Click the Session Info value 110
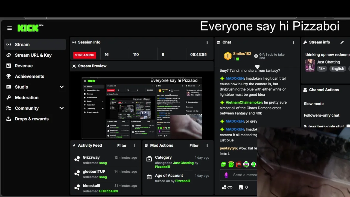This screenshot has width=350, height=197. (x=136, y=55)
